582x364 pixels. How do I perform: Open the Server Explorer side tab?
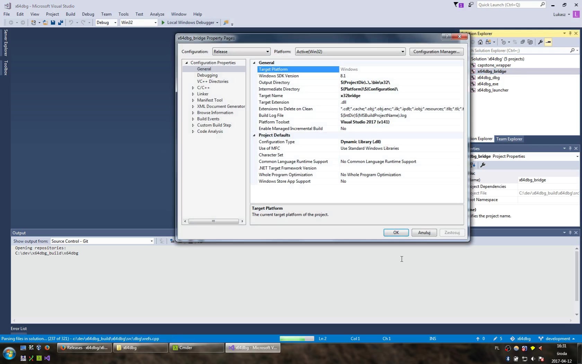[6, 43]
